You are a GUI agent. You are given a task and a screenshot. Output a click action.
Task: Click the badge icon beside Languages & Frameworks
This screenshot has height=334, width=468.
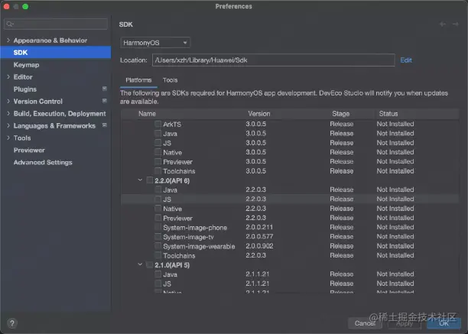tap(105, 125)
